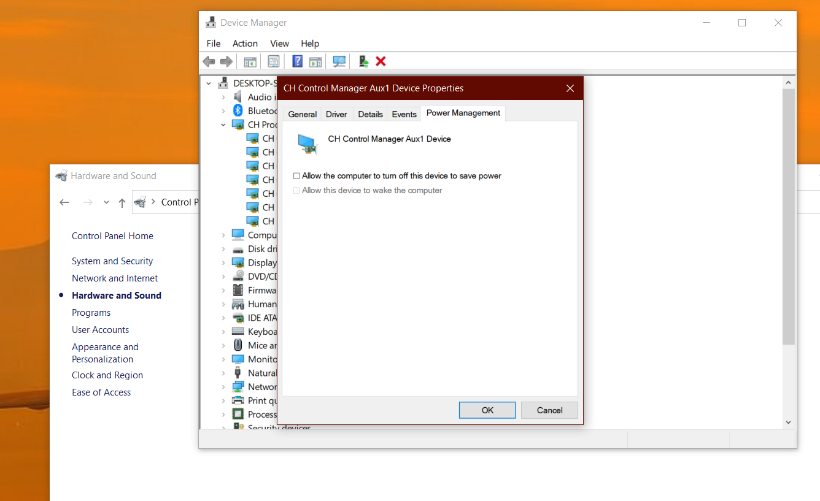820x501 pixels.
Task: Open the Clock and Region link
Action: pyautogui.click(x=107, y=375)
